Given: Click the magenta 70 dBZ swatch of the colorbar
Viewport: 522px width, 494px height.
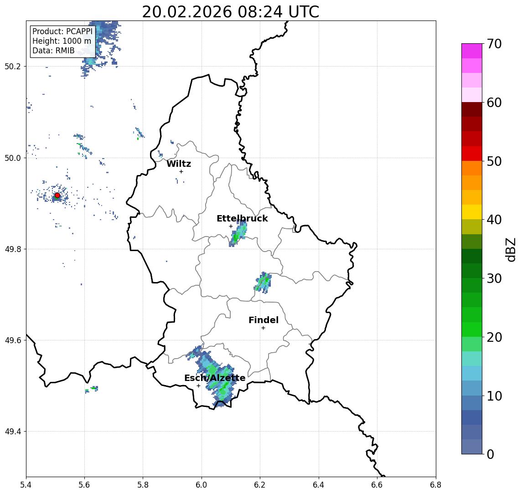Looking at the screenshot, I should point(472,51).
